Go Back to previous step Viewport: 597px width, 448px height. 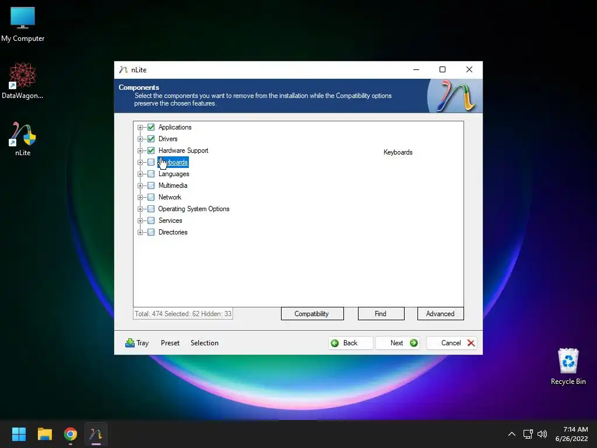350,343
